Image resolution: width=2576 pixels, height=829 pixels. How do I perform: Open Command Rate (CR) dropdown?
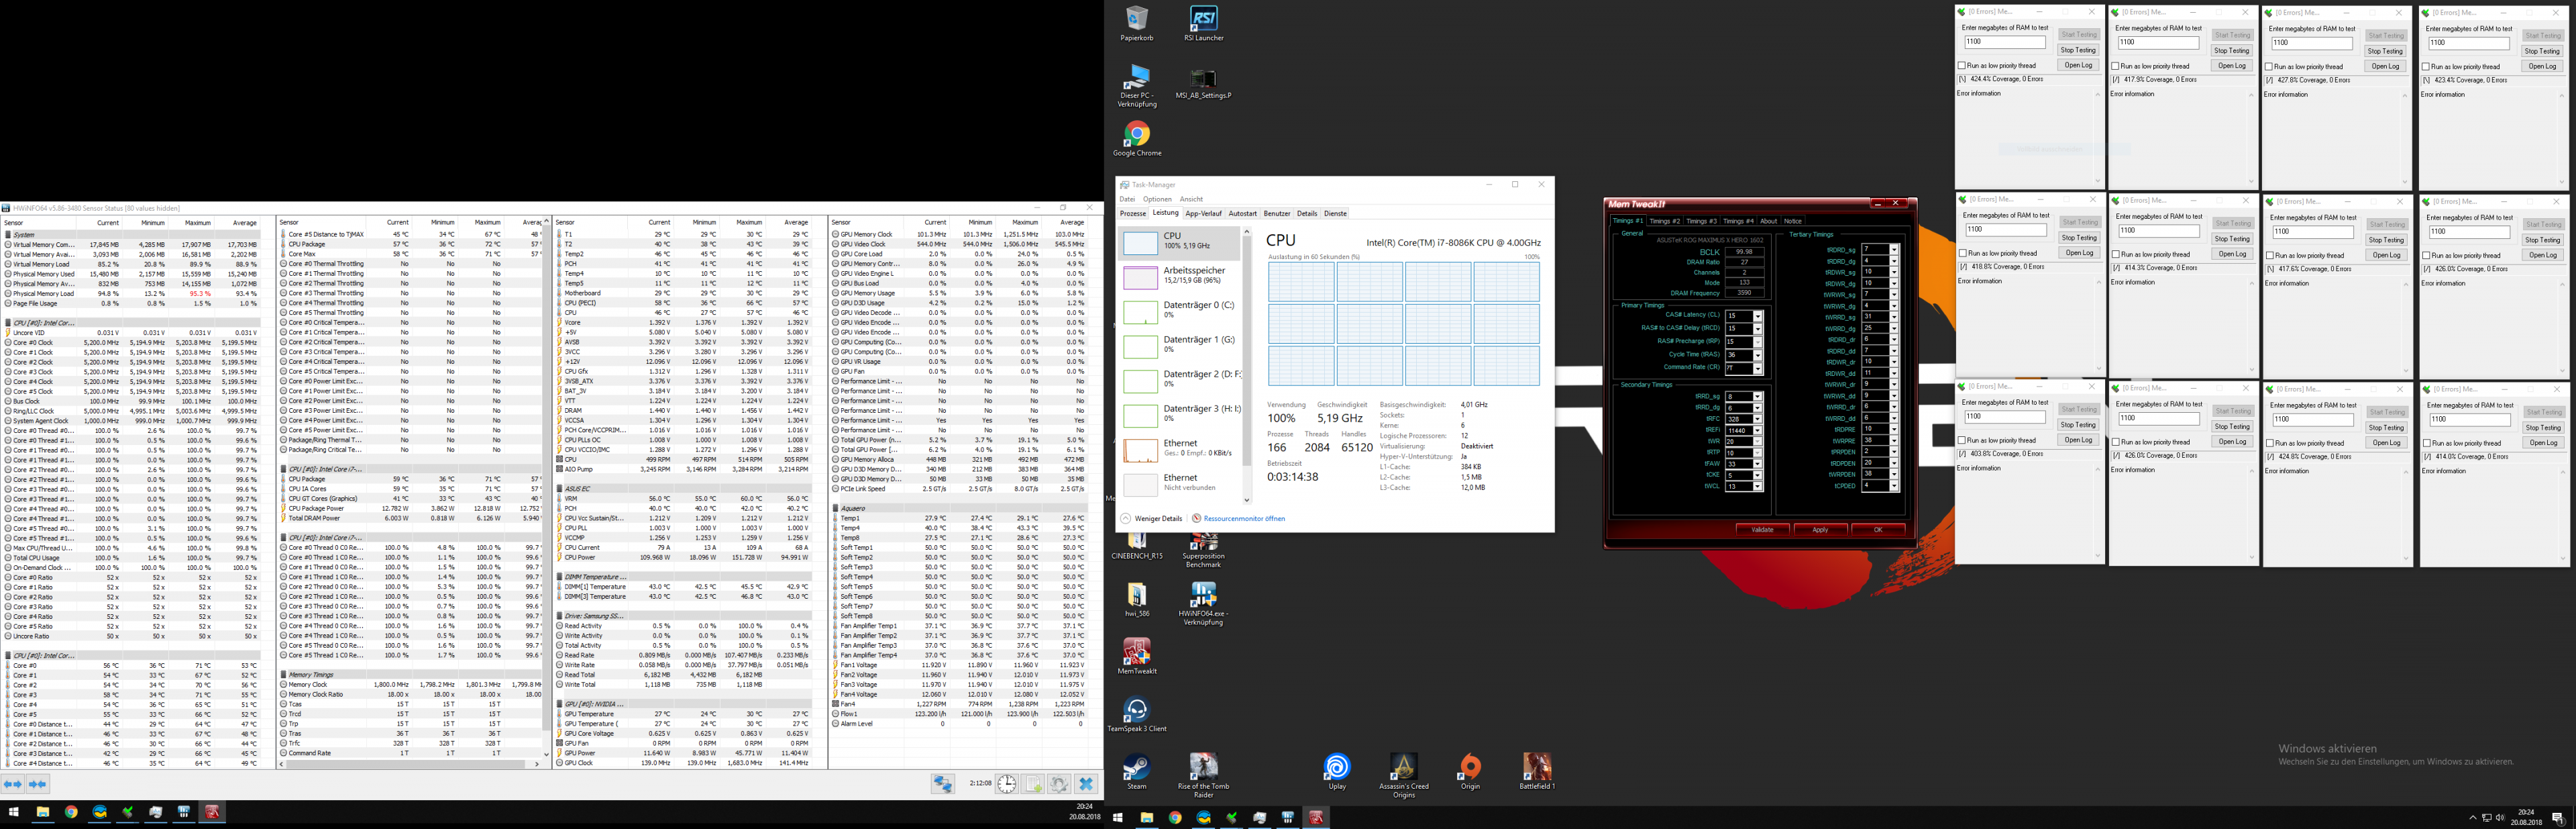point(1757,369)
